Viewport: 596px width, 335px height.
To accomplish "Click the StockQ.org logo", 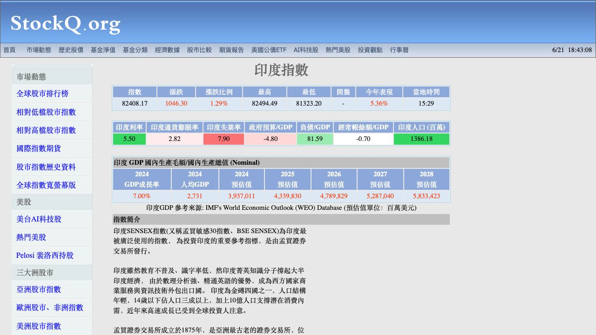I will 65,24.
